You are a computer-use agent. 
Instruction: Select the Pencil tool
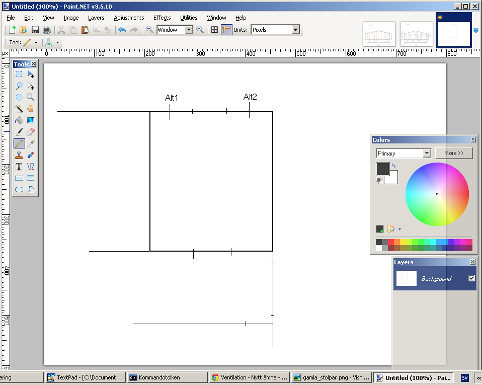pyautogui.click(x=19, y=143)
